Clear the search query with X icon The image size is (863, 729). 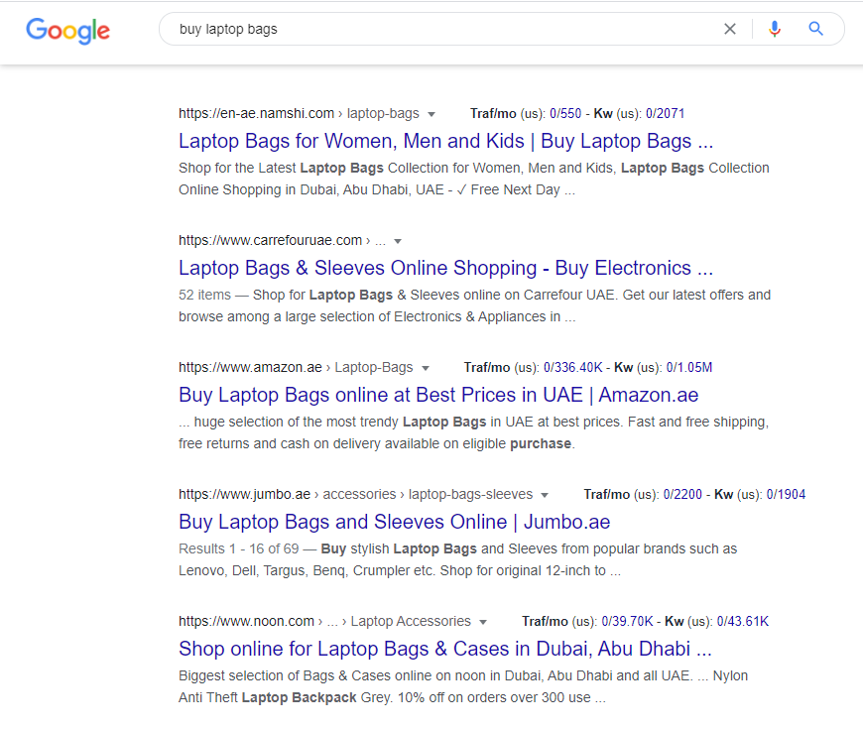coord(730,29)
